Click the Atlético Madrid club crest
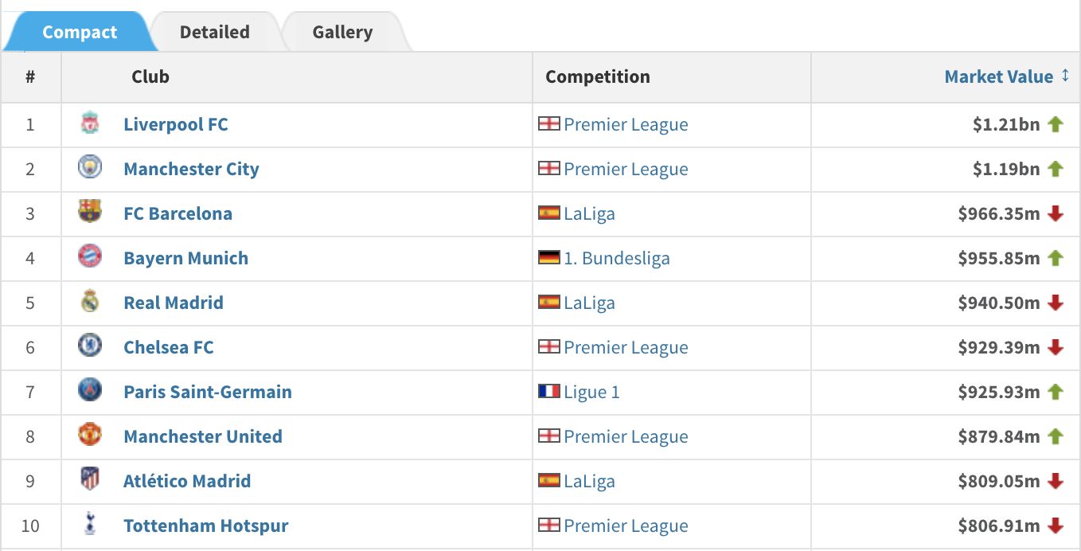The height and width of the screenshot is (551, 1081). pos(90,480)
